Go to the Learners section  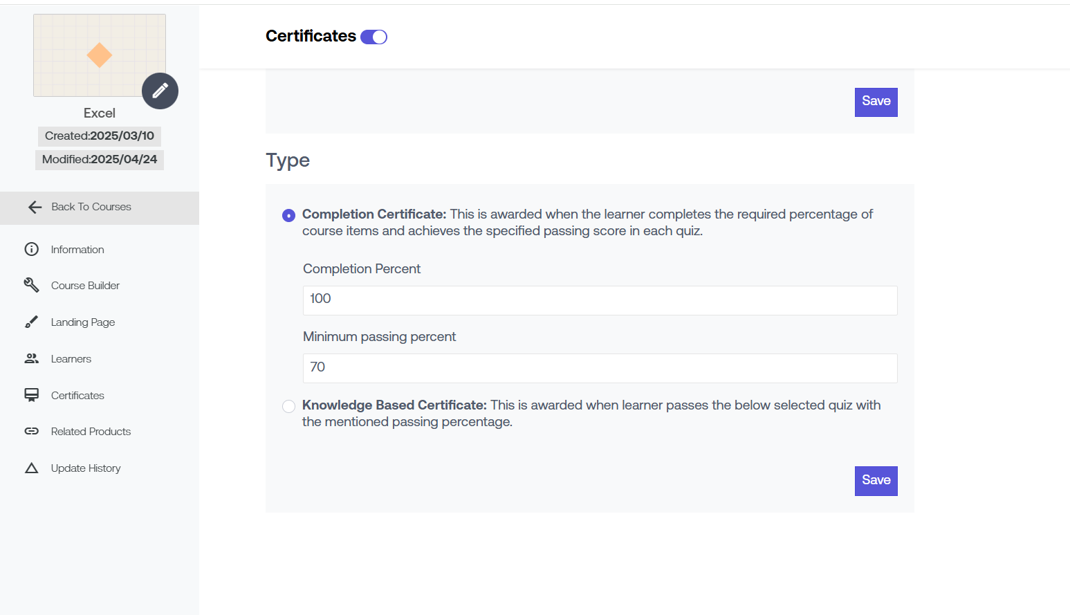pyautogui.click(x=71, y=358)
